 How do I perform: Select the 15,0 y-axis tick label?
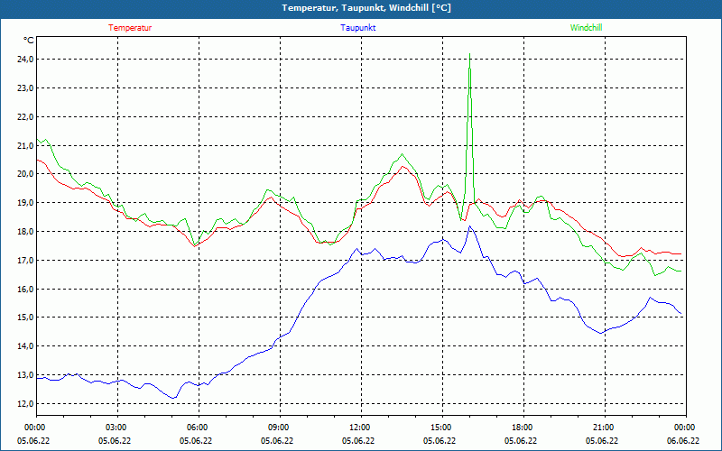pos(23,318)
